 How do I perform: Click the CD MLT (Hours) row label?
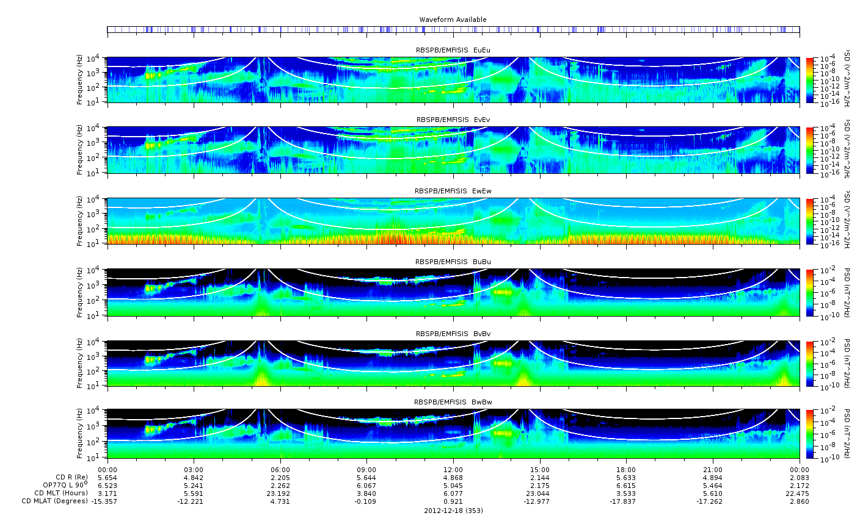click(61, 493)
